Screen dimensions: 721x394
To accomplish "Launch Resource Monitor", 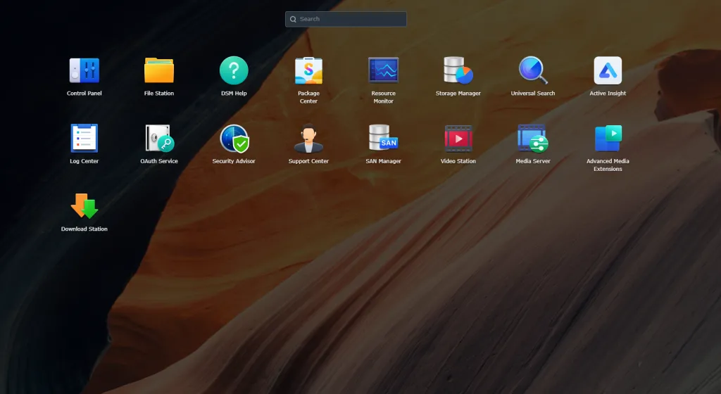I will (x=384, y=71).
